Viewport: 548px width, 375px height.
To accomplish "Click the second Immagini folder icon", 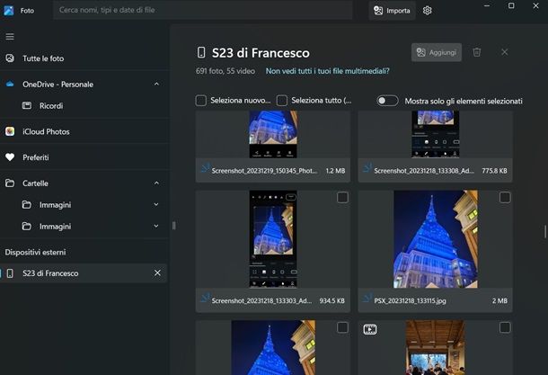I will pos(27,227).
